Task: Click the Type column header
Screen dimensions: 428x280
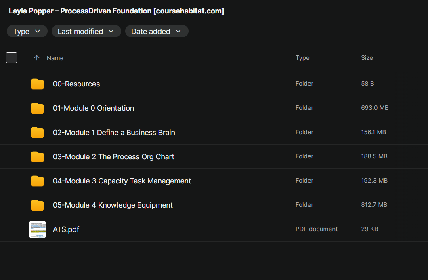Action: (302, 58)
